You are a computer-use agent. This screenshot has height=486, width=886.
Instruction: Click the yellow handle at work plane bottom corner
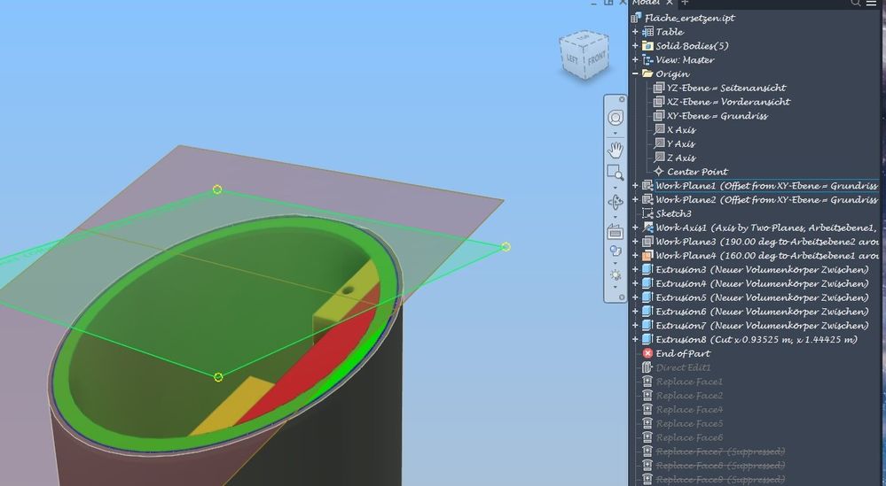(219, 377)
